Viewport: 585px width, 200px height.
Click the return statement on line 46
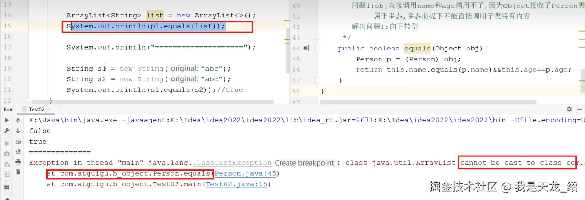(464, 70)
